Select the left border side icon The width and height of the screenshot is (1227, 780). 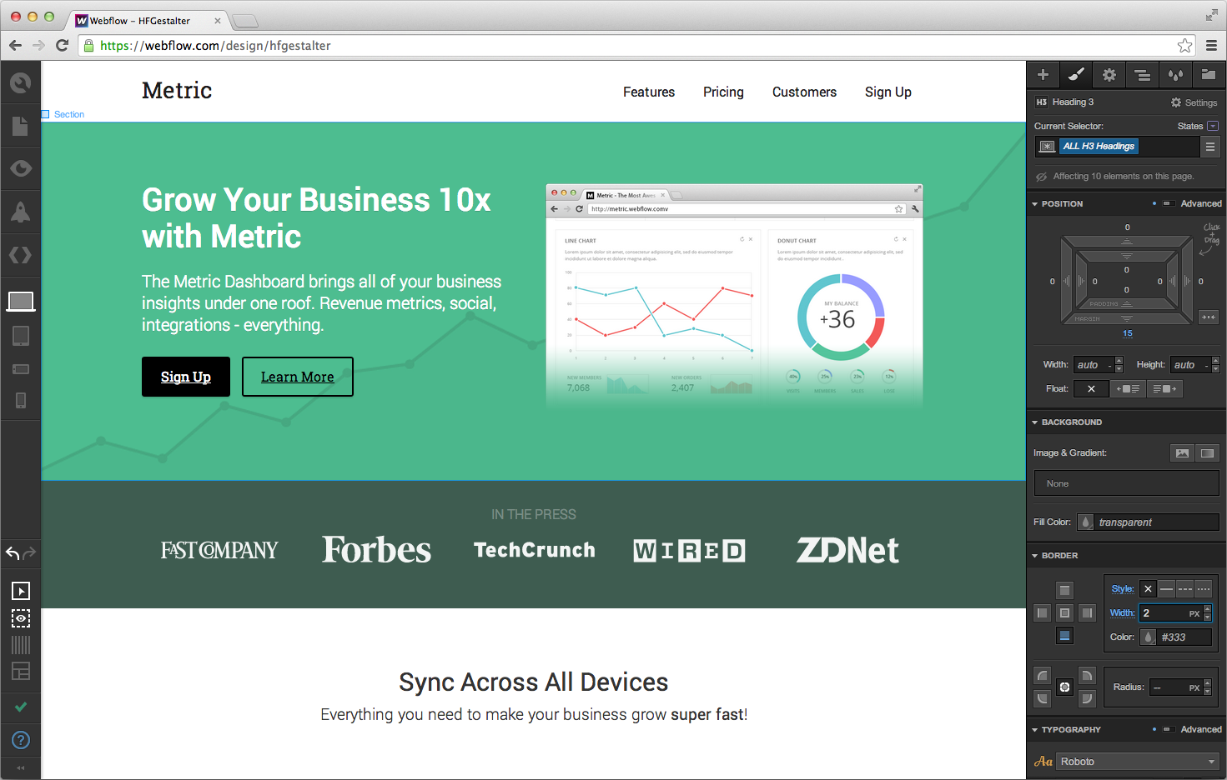[x=1042, y=612]
